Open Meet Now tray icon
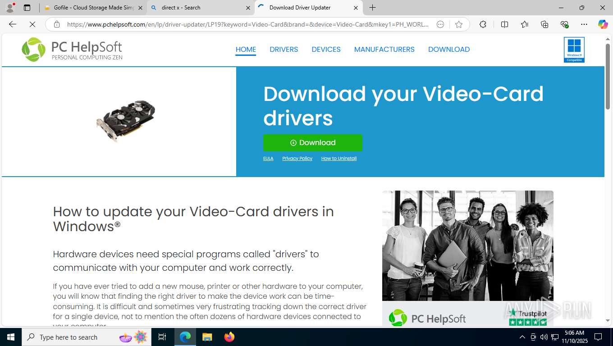Viewport: 613px width, 346px height. pos(533,337)
